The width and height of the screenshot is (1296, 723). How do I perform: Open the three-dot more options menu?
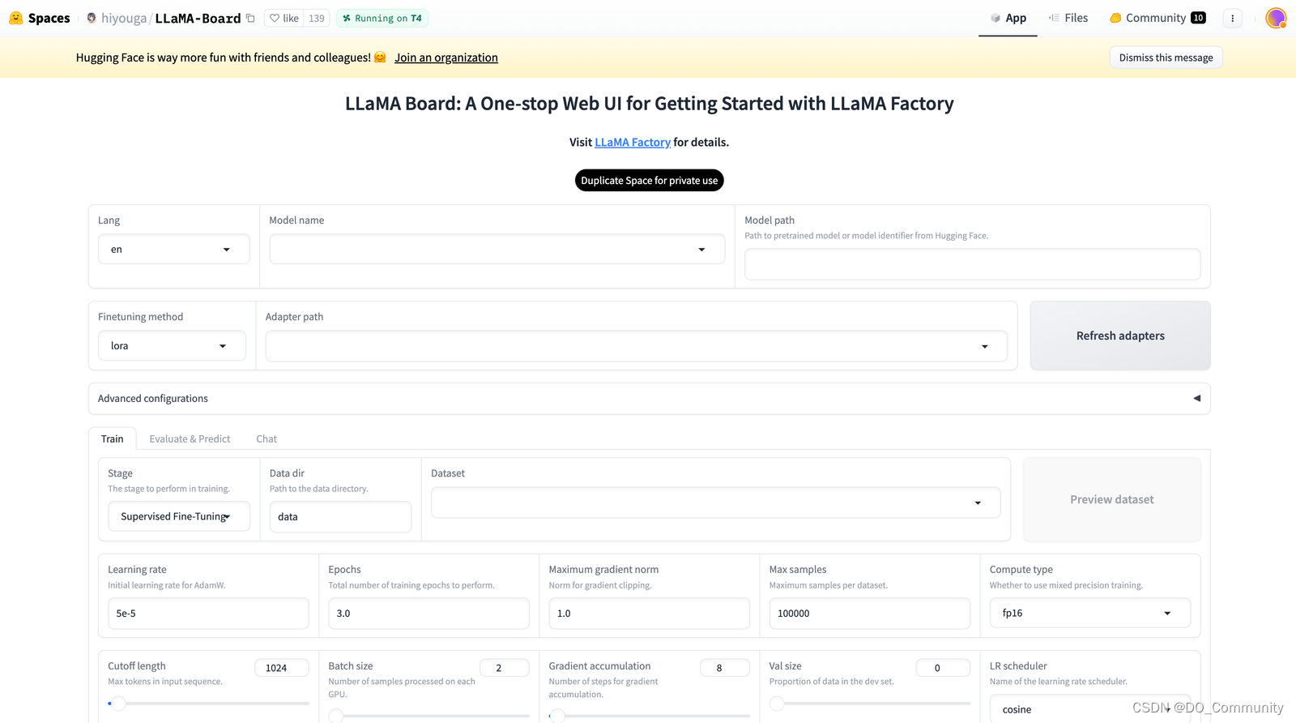pyautogui.click(x=1233, y=18)
